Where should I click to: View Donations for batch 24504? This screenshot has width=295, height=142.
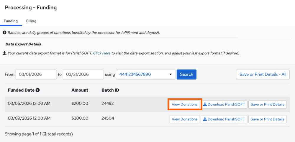pyautogui.click(x=185, y=119)
